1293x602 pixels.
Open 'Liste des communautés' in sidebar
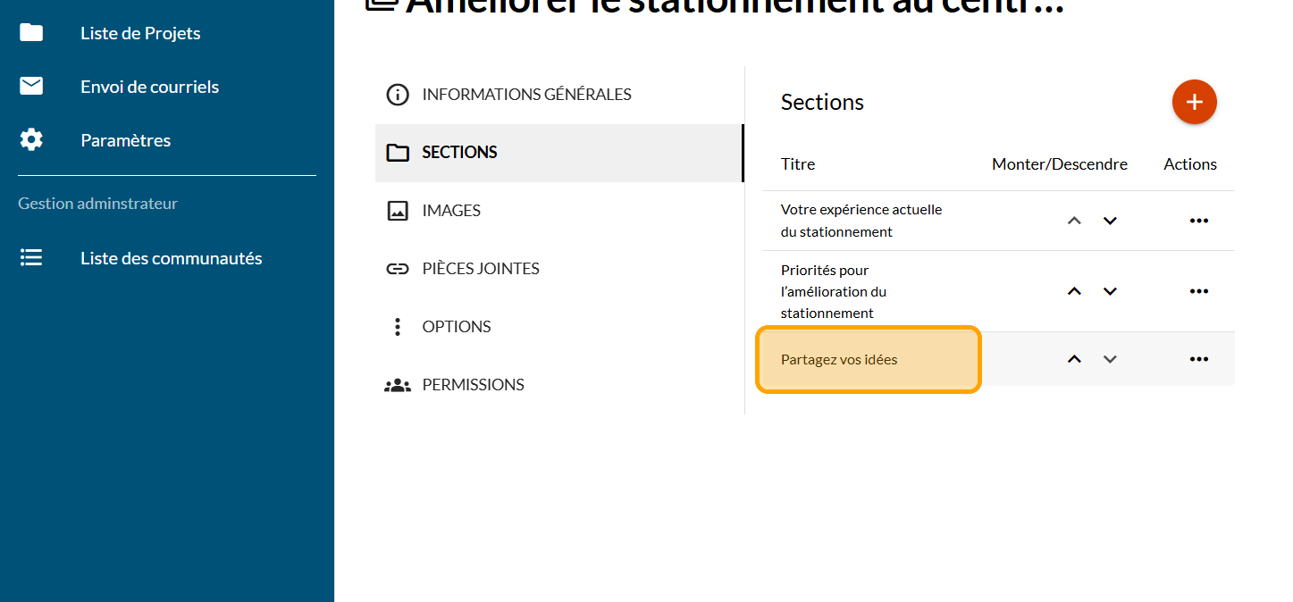pyautogui.click(x=171, y=258)
